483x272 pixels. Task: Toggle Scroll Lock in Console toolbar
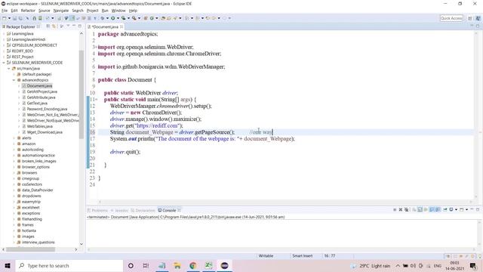(x=420, y=210)
